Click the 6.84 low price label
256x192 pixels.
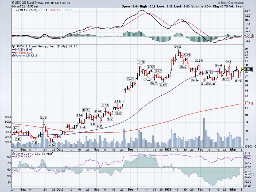pos(52,145)
